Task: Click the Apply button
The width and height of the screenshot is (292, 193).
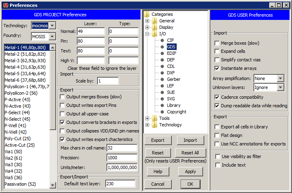Action: coord(190,172)
